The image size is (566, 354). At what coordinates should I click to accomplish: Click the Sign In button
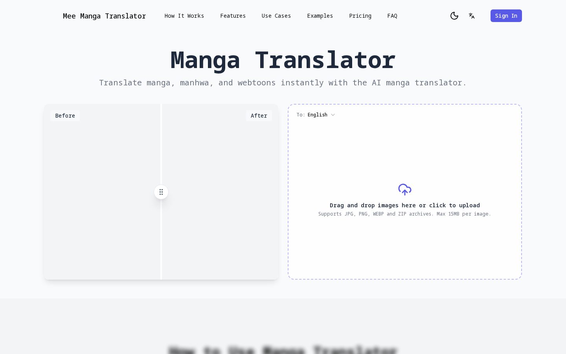[x=506, y=16]
